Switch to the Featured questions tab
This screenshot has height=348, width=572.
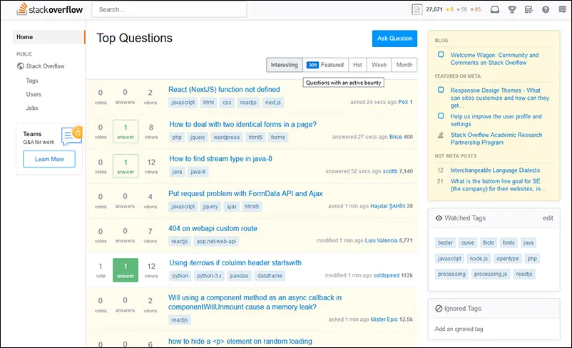pyautogui.click(x=325, y=65)
